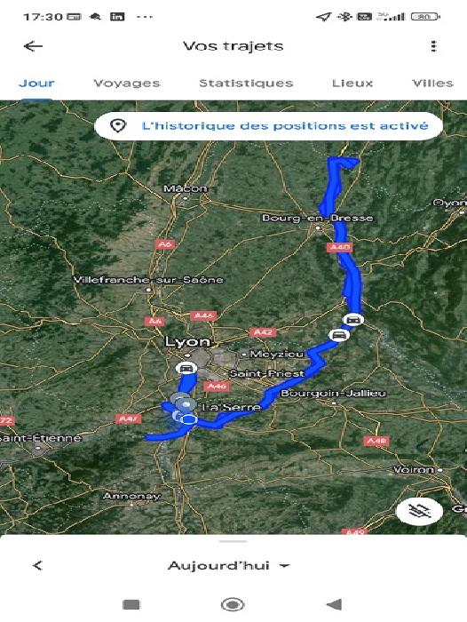Toggle the satellite map layer button
Screen dimensions: 467x622
(x=420, y=511)
